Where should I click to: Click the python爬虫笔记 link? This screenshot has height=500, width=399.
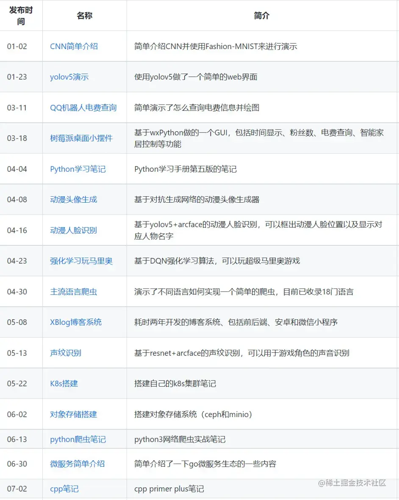pyautogui.click(x=78, y=440)
